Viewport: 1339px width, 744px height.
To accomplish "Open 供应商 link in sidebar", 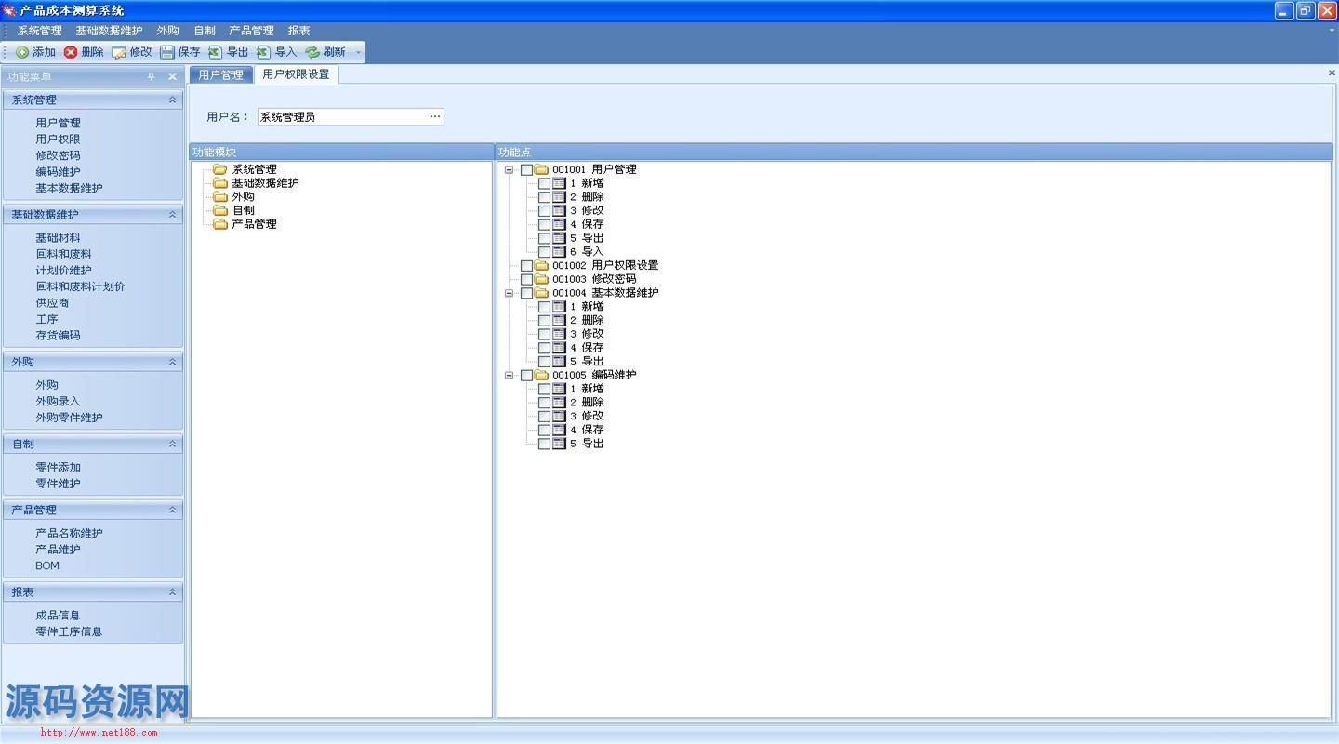I will pyautogui.click(x=52, y=303).
